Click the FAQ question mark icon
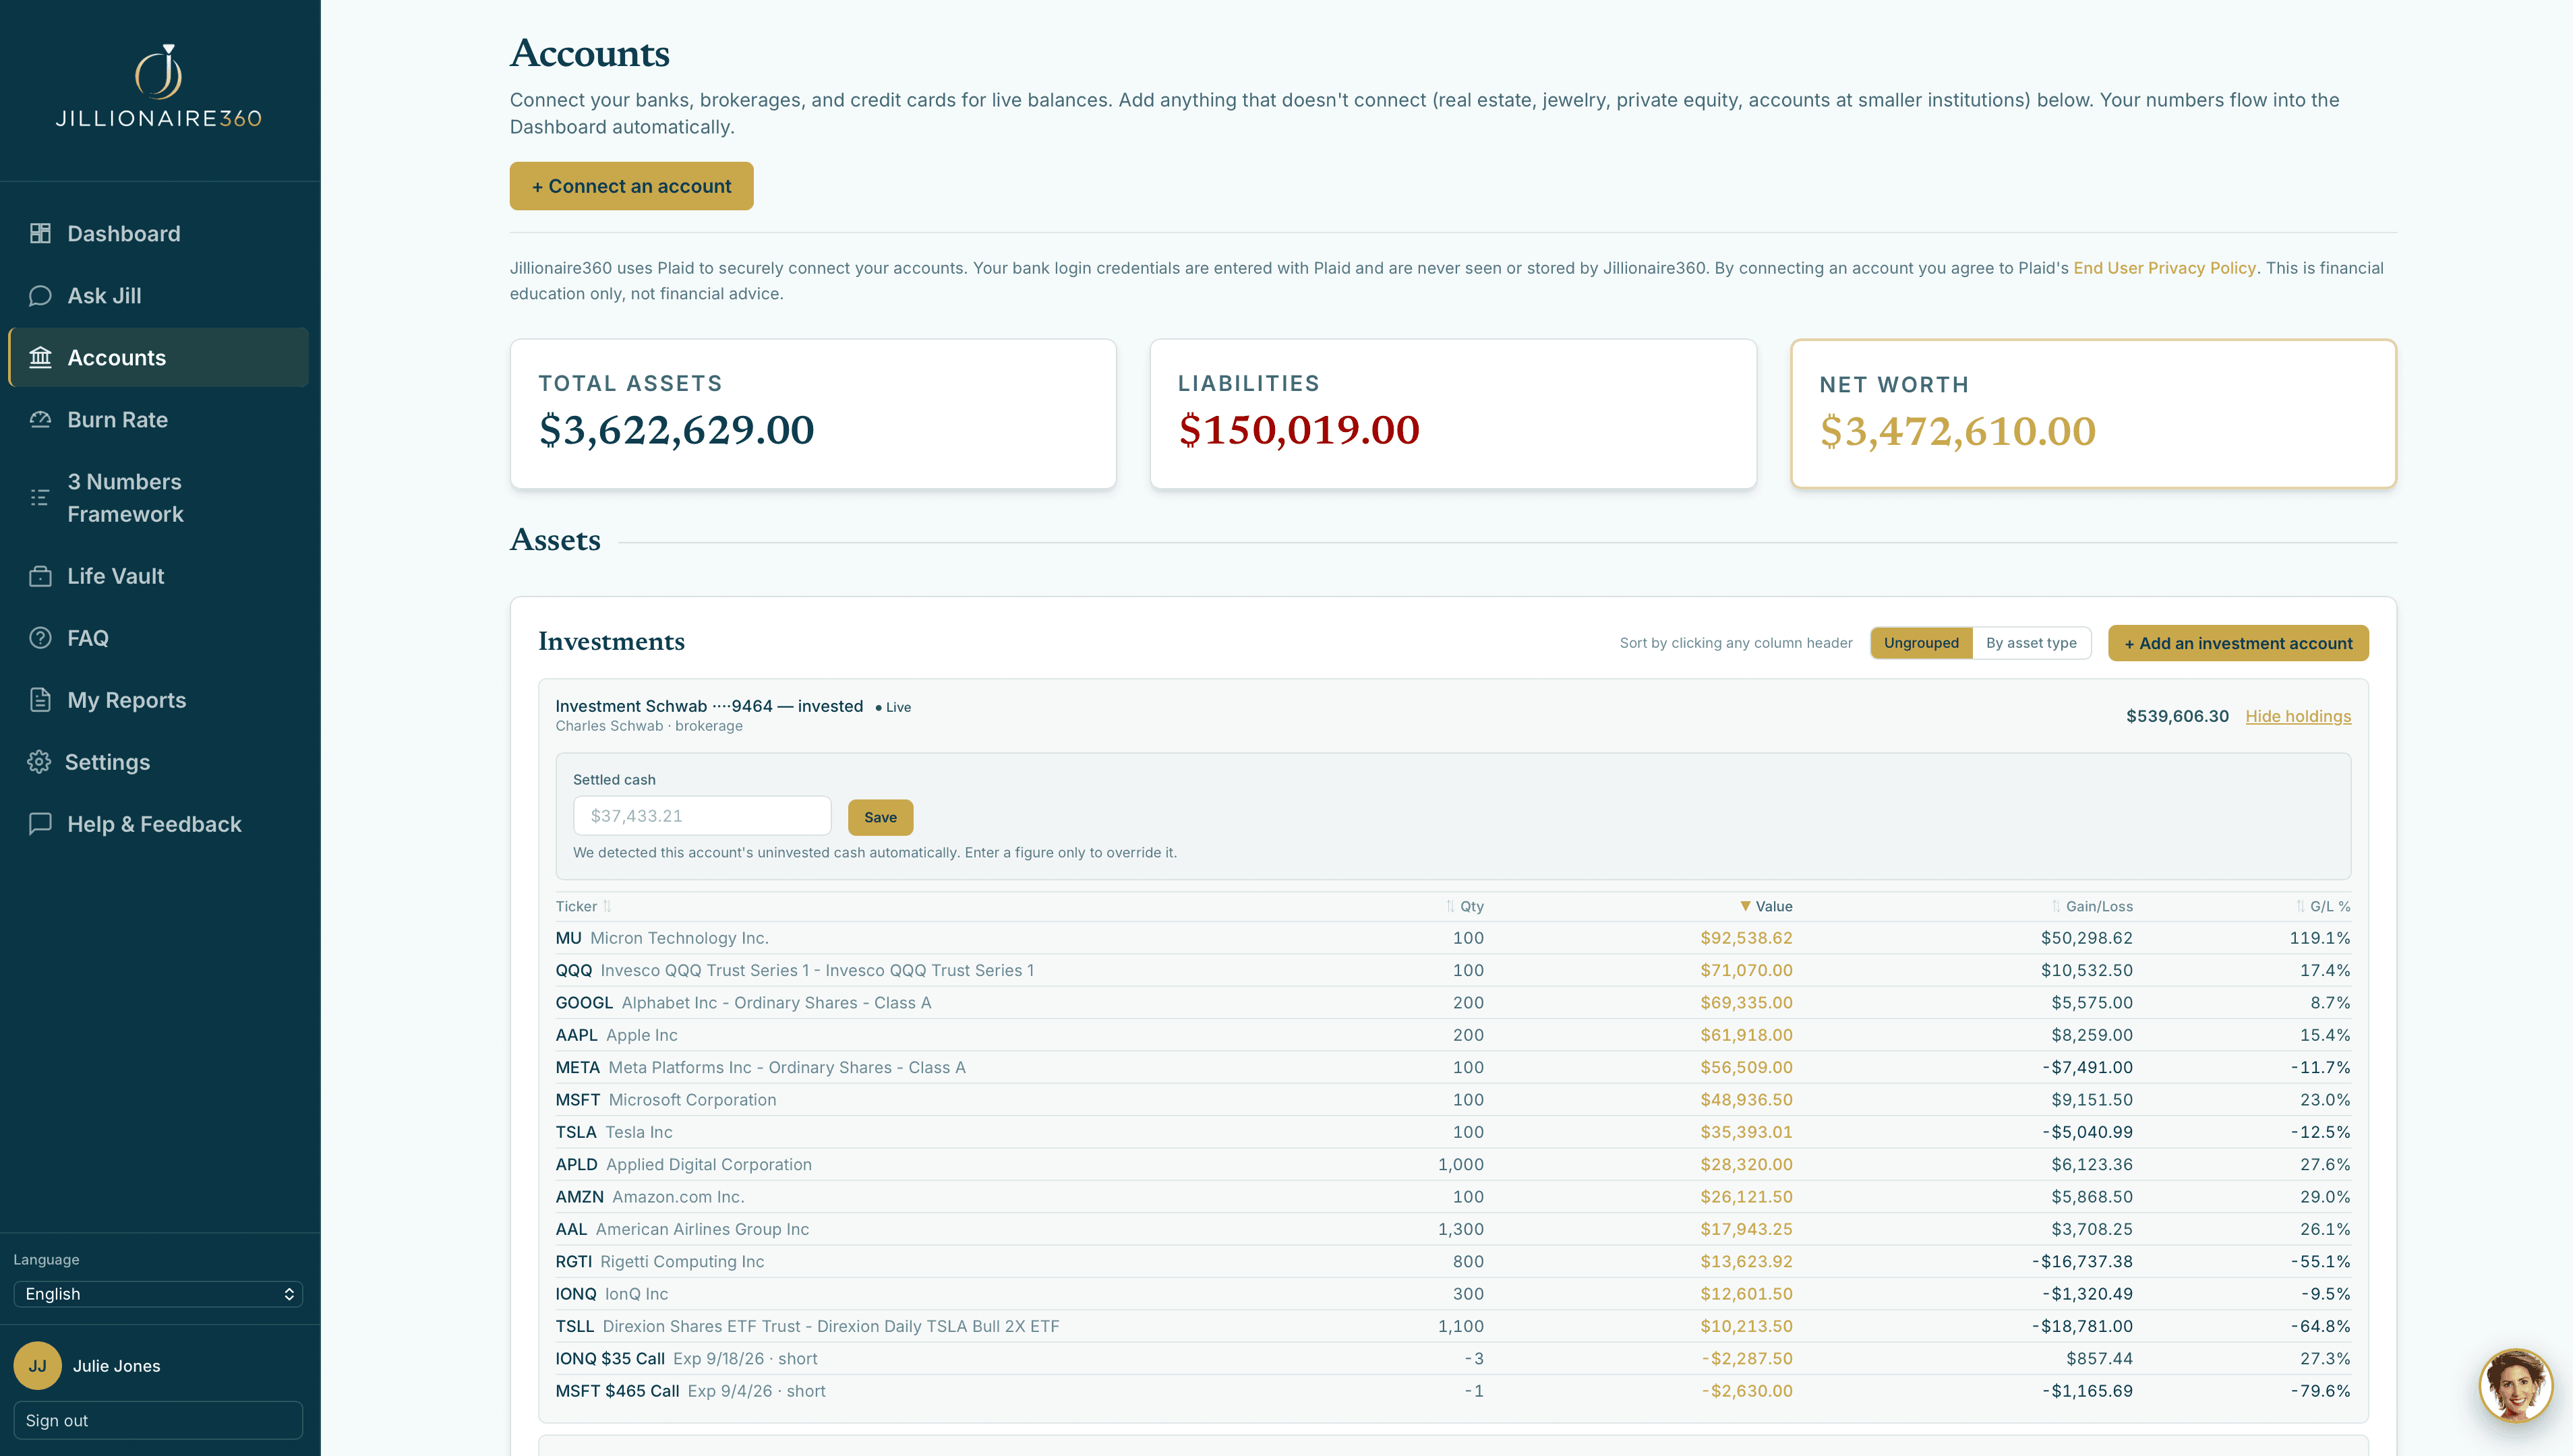This screenshot has width=2573, height=1456. click(40, 637)
